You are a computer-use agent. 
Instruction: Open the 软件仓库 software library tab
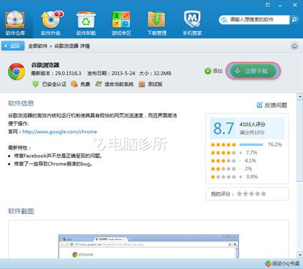click(15, 23)
